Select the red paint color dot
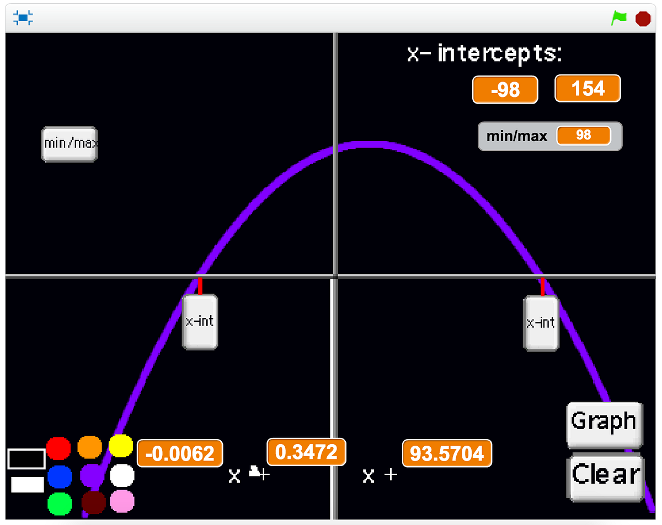The height and width of the screenshot is (525, 662). (x=59, y=448)
